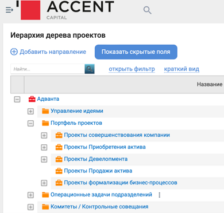Screen dimensions: 224x213
Task: Expand Комитеты / Контрольные совещания node
Action: point(30,207)
